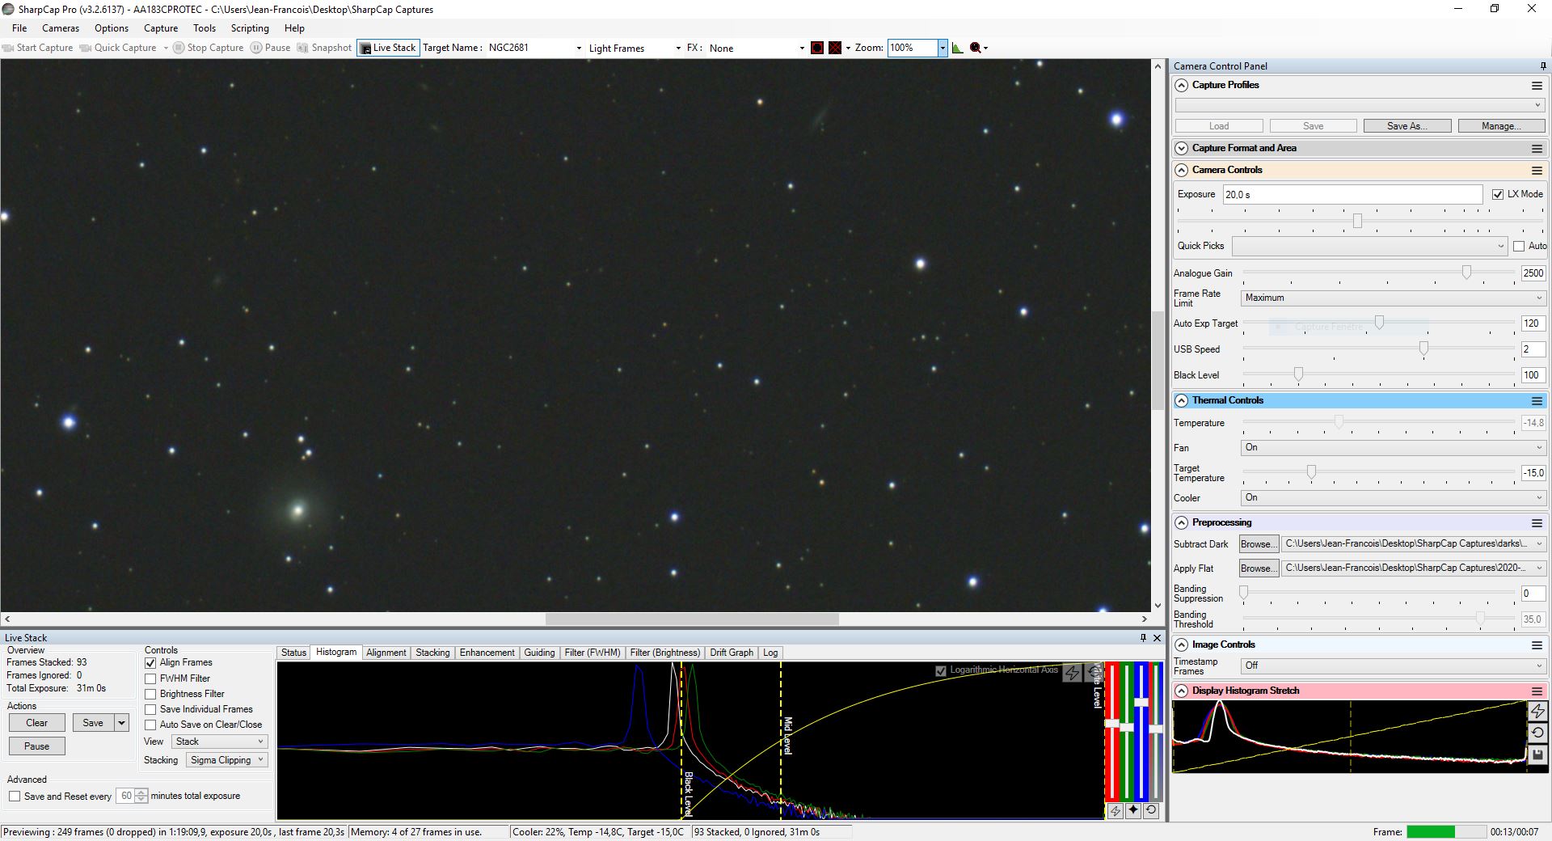Screen dimensions: 1552x841
Task: Open the FX effects dropdown
Action: coord(802,49)
